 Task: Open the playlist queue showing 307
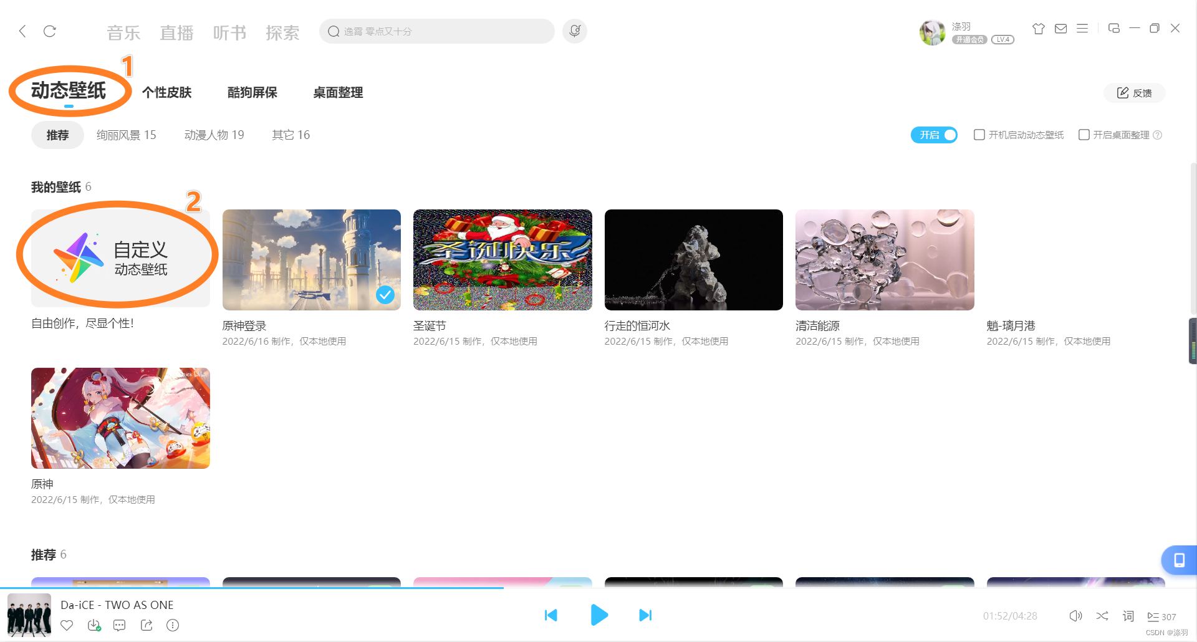(1161, 616)
